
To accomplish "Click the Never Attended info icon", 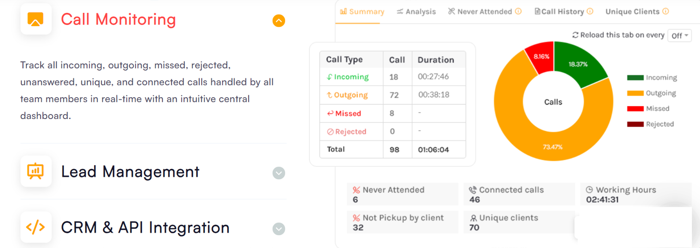I will coord(518,11).
